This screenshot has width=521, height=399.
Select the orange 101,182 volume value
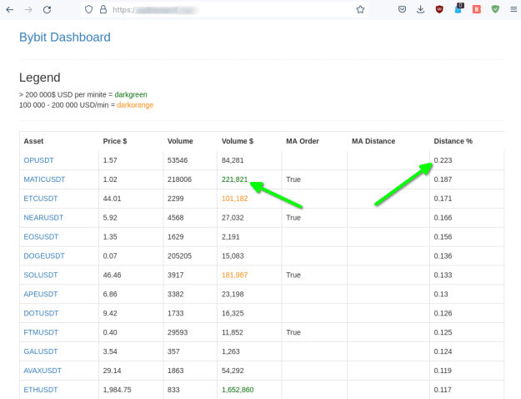tap(234, 199)
